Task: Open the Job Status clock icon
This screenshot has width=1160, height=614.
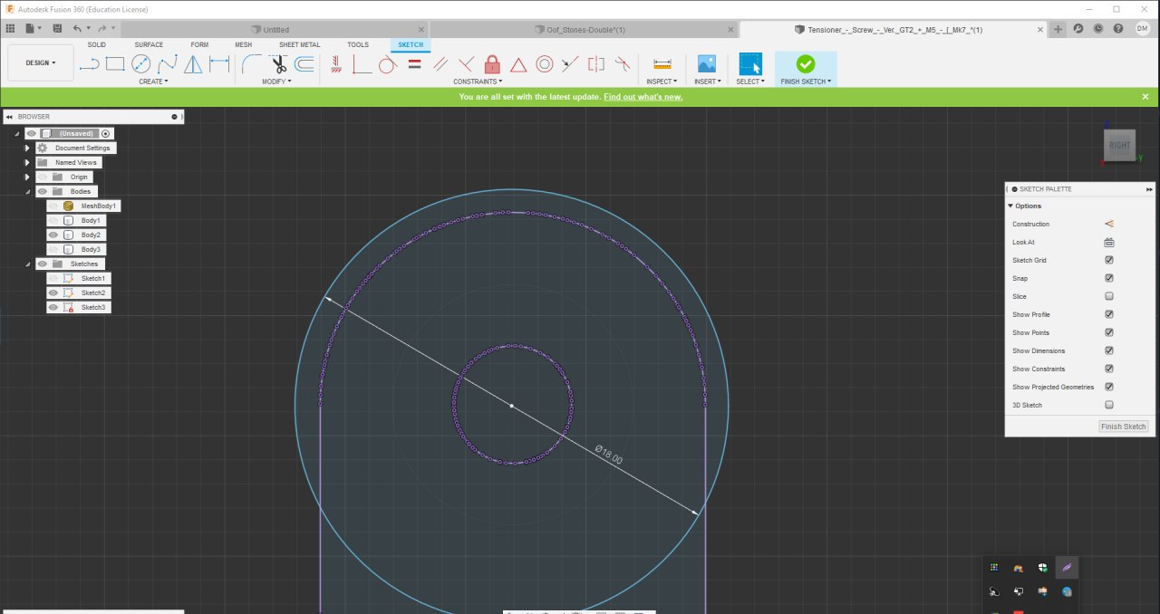Action: click(x=1098, y=29)
